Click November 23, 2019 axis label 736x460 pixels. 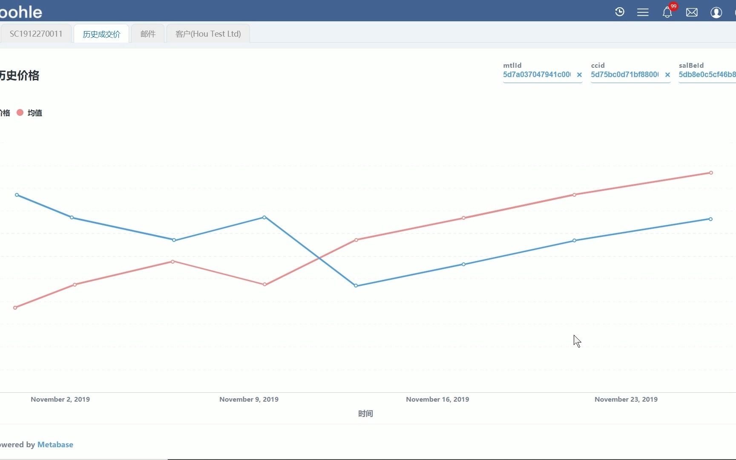coord(626,399)
